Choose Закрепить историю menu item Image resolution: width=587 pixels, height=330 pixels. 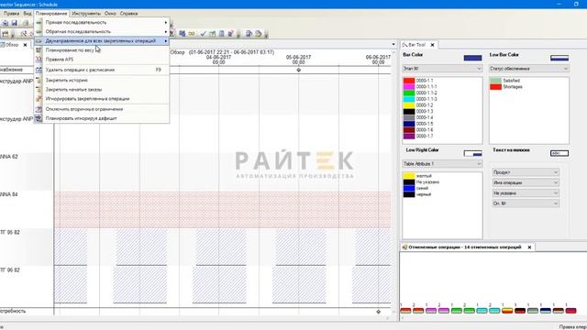click(x=102, y=80)
